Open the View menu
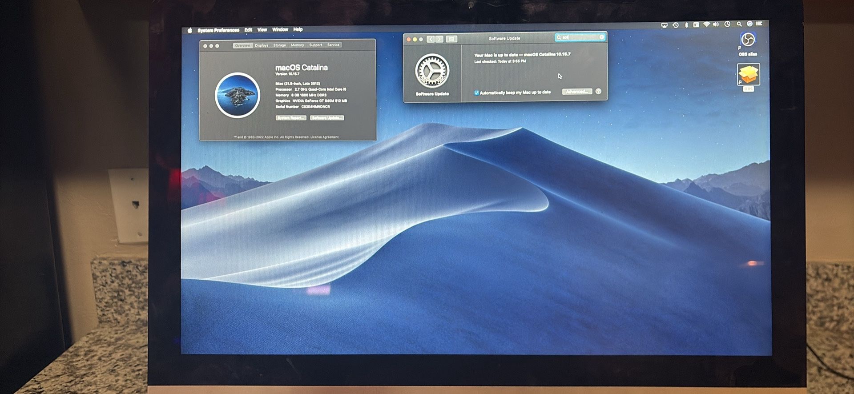854x394 pixels. [262, 30]
